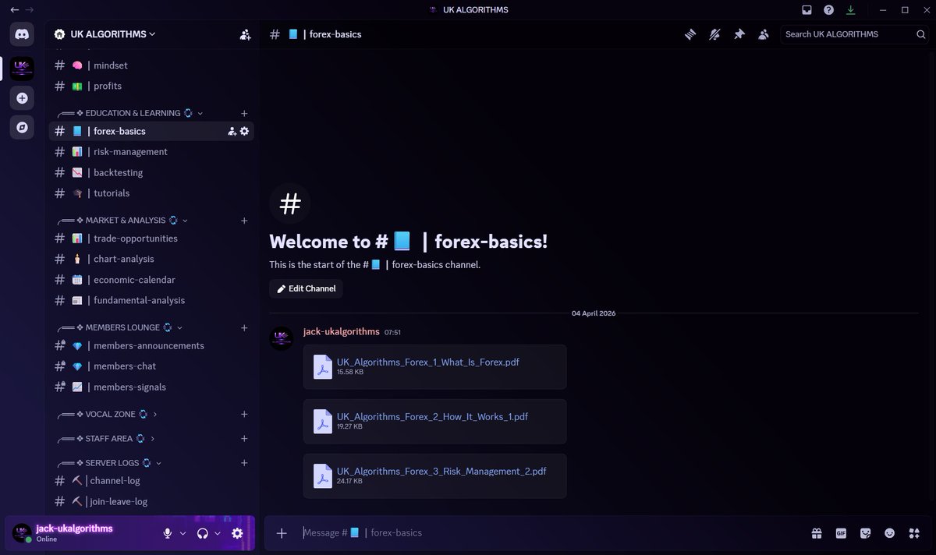Toggle headphones deafen in user panel
The width and height of the screenshot is (936, 555).
[202, 533]
